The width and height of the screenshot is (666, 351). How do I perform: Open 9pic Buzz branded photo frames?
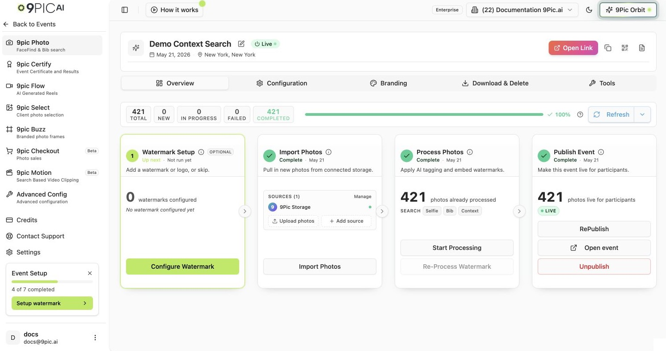52,132
